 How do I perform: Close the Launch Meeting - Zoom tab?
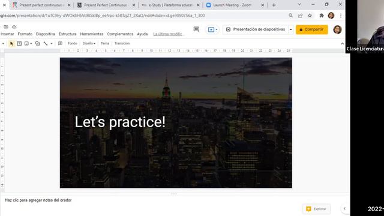(262, 5)
